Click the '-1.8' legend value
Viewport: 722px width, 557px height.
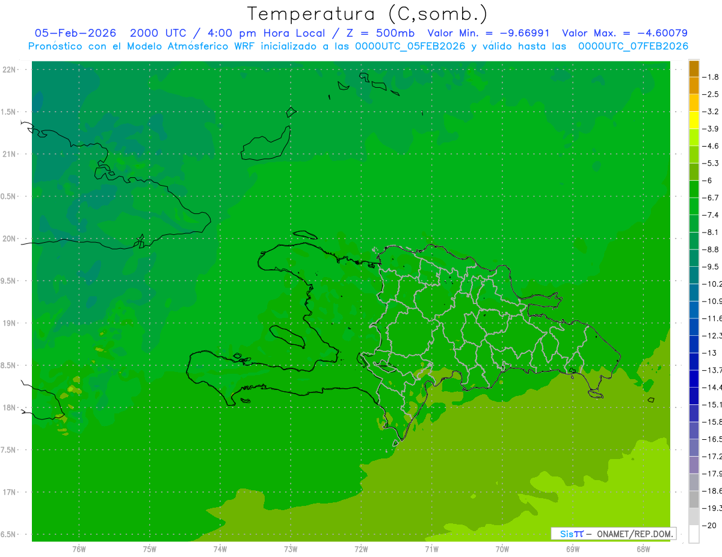[711, 77]
